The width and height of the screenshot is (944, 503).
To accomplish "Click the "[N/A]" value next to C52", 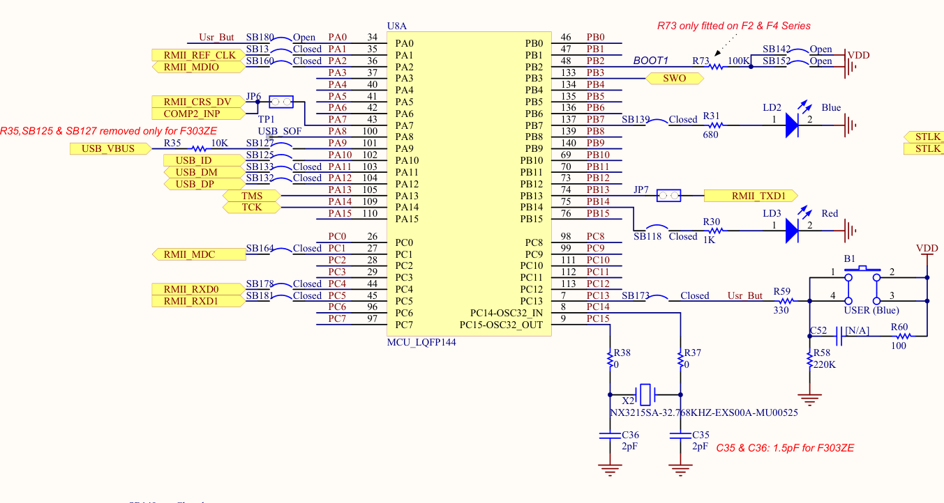I will pos(858,330).
